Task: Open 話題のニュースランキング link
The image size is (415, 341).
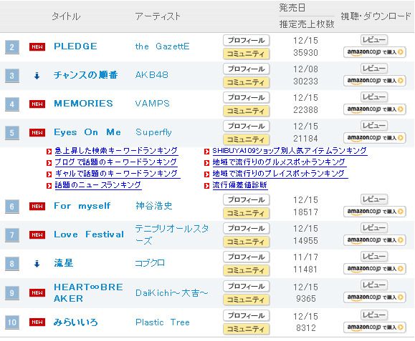Action: click(98, 185)
